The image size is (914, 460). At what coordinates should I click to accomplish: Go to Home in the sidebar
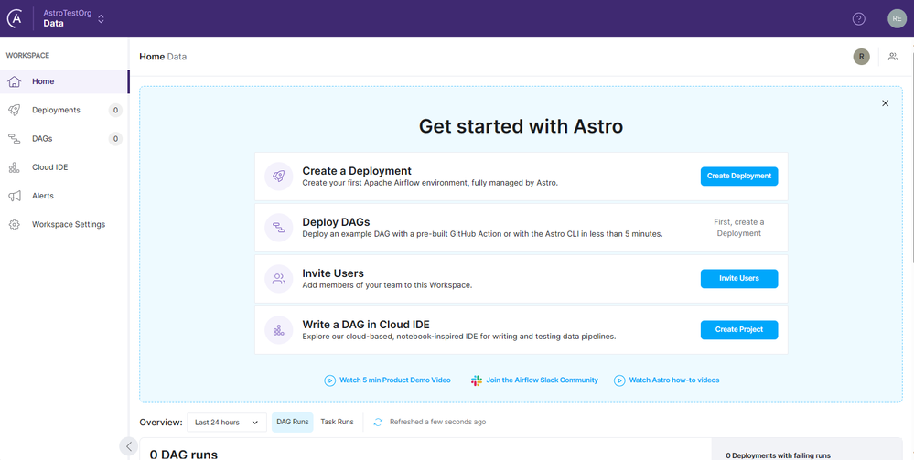click(x=64, y=81)
